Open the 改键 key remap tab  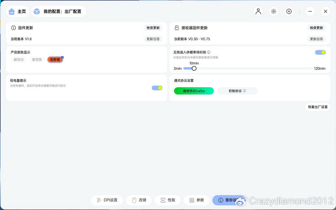[x=139, y=200]
